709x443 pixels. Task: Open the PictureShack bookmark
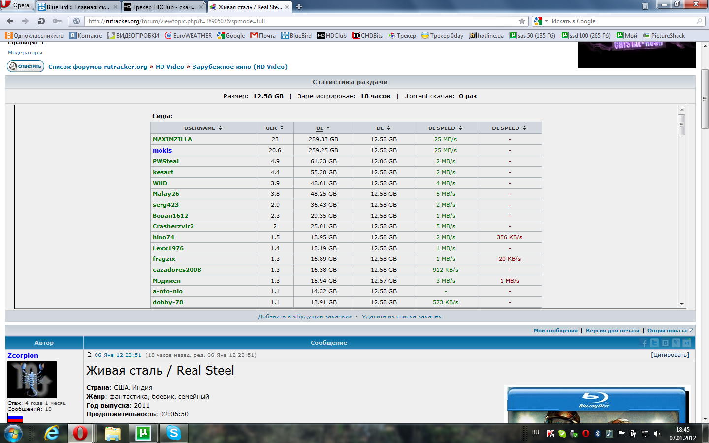(664, 35)
